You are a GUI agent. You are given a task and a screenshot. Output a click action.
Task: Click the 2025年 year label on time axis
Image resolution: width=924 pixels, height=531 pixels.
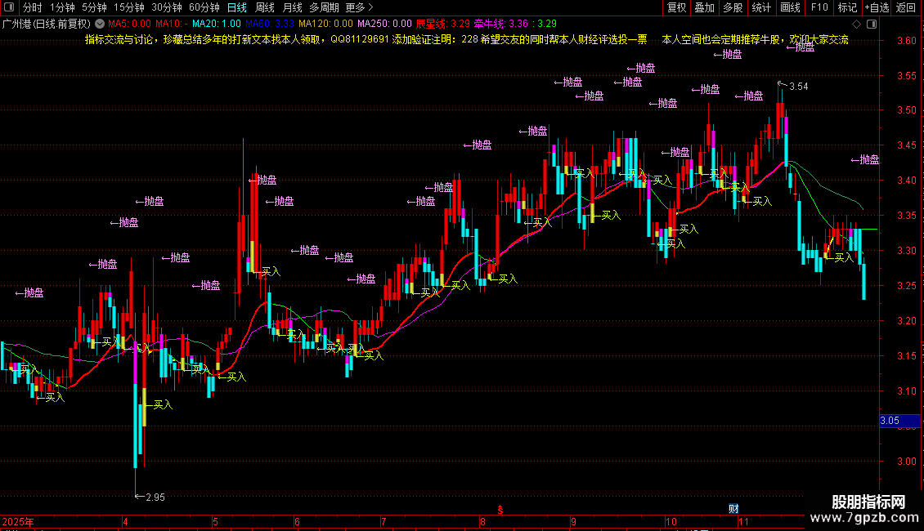(18, 521)
